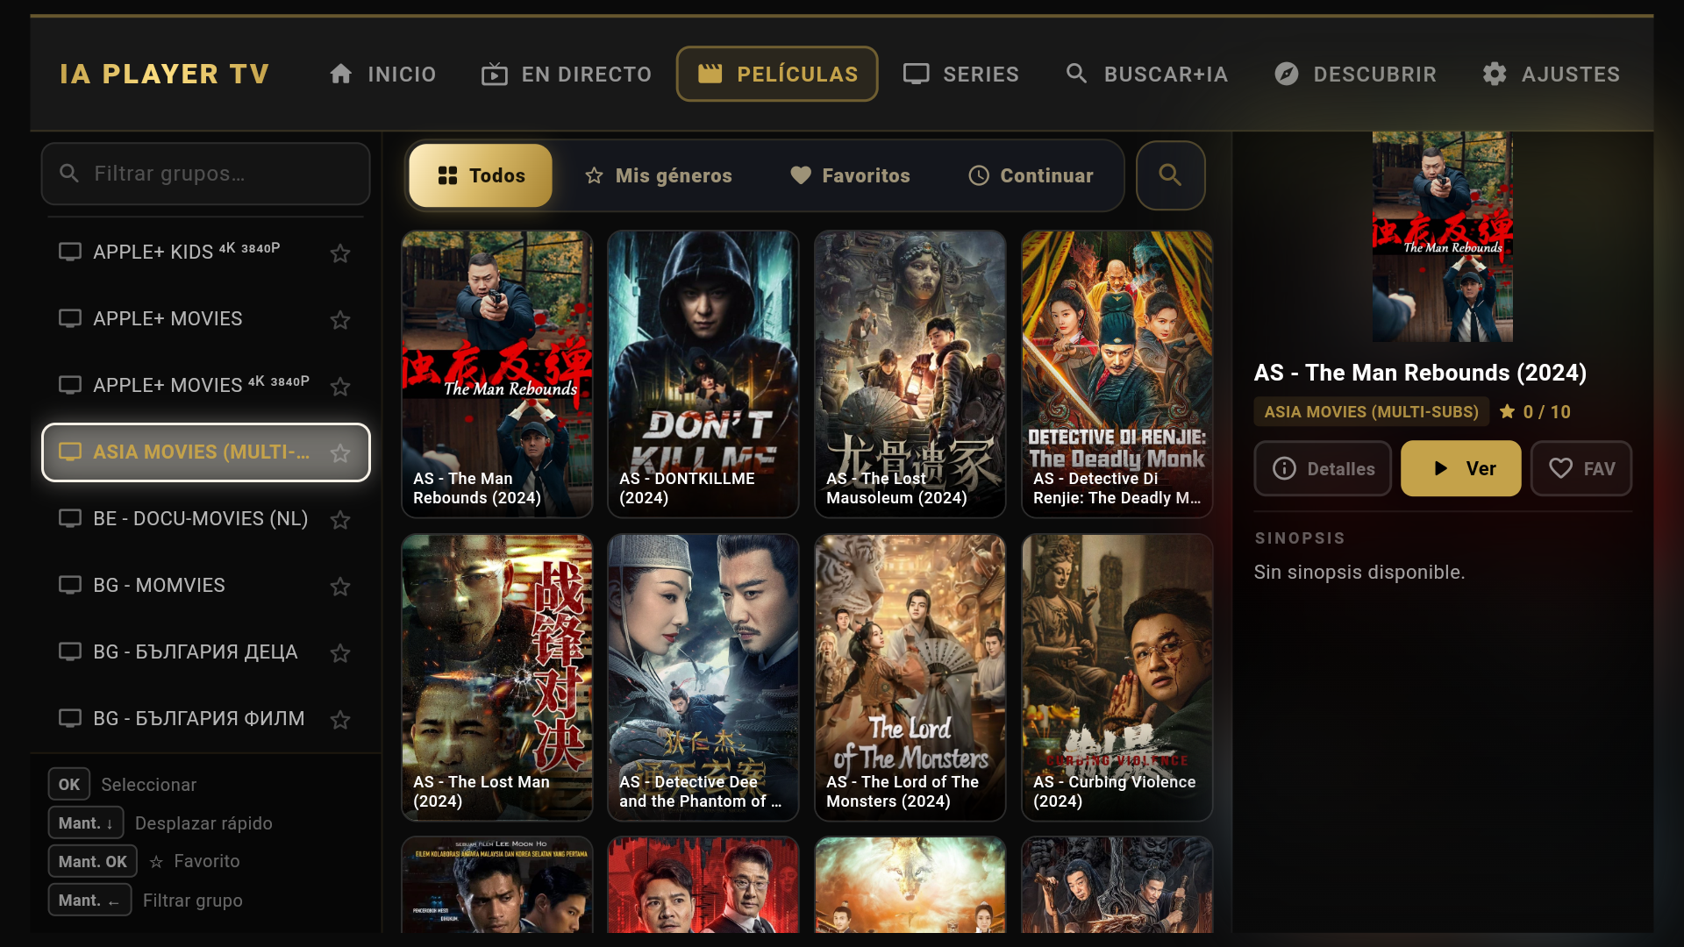The width and height of the screenshot is (1684, 947).
Task: Open the DONTKILLME (2024) poster
Action: pyautogui.click(x=703, y=374)
